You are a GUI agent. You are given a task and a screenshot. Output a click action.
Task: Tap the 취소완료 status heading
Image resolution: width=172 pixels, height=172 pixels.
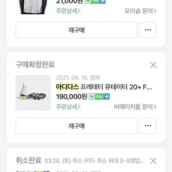tap(29, 161)
